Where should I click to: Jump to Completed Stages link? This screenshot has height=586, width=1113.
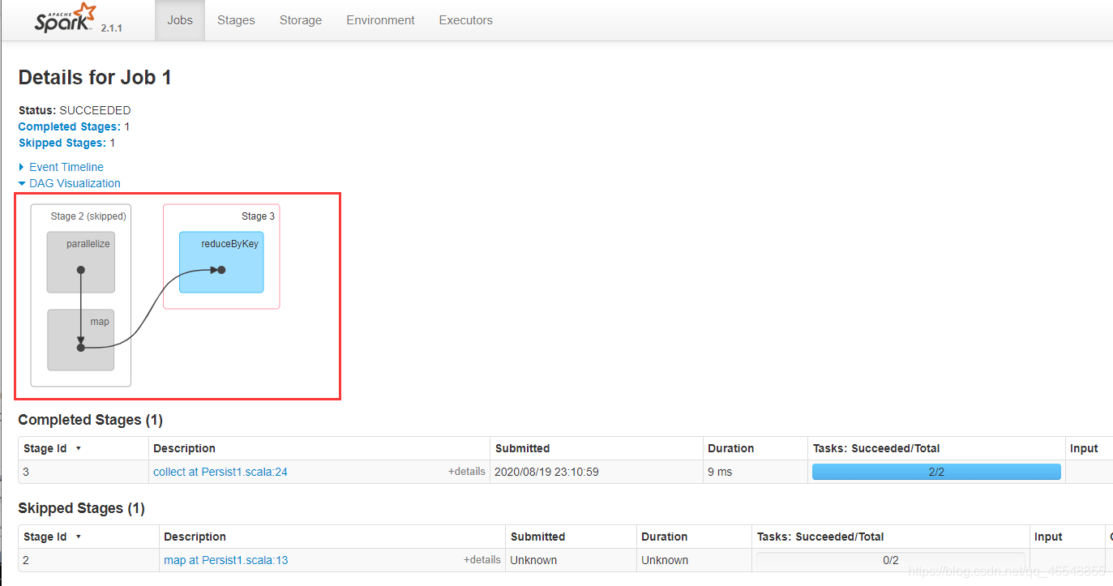(69, 126)
